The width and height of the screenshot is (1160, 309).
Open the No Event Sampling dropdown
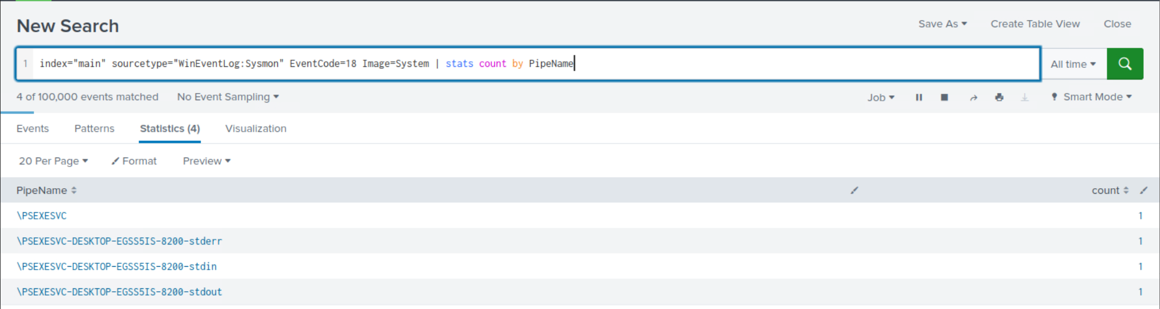(228, 97)
